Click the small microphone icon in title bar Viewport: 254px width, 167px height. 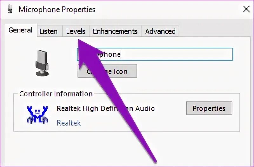tap(10, 9)
